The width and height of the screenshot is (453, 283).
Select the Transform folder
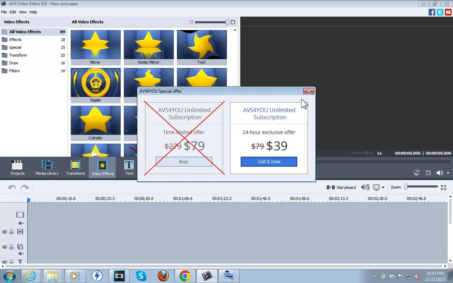tap(33, 55)
